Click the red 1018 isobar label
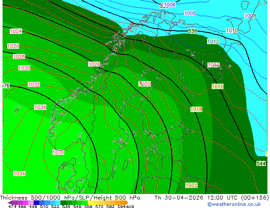 click(196, 110)
